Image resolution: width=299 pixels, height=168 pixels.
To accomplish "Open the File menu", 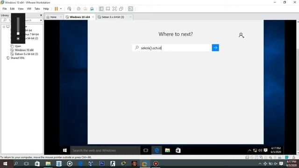I will coord(5,9).
